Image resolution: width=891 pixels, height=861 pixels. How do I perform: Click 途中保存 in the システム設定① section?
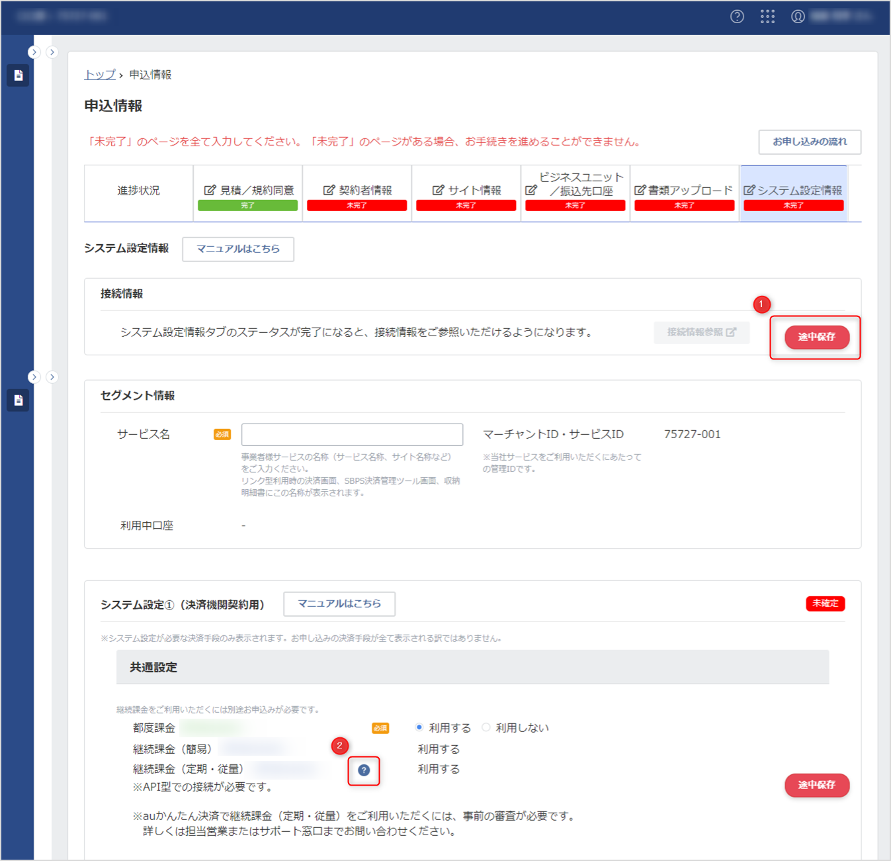[817, 785]
